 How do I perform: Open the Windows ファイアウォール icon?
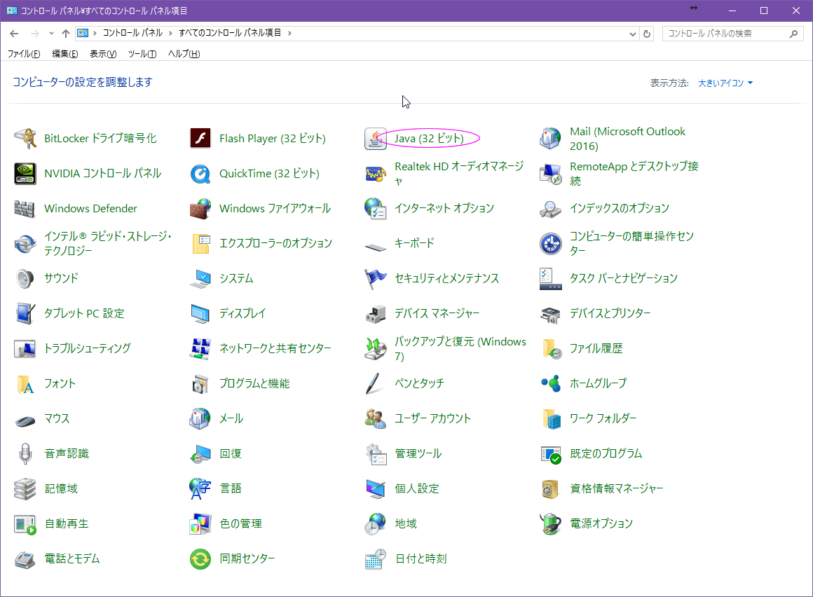click(x=200, y=209)
